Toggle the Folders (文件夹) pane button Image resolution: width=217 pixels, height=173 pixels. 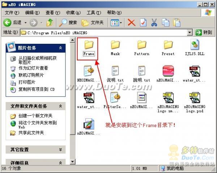click(x=93, y=22)
